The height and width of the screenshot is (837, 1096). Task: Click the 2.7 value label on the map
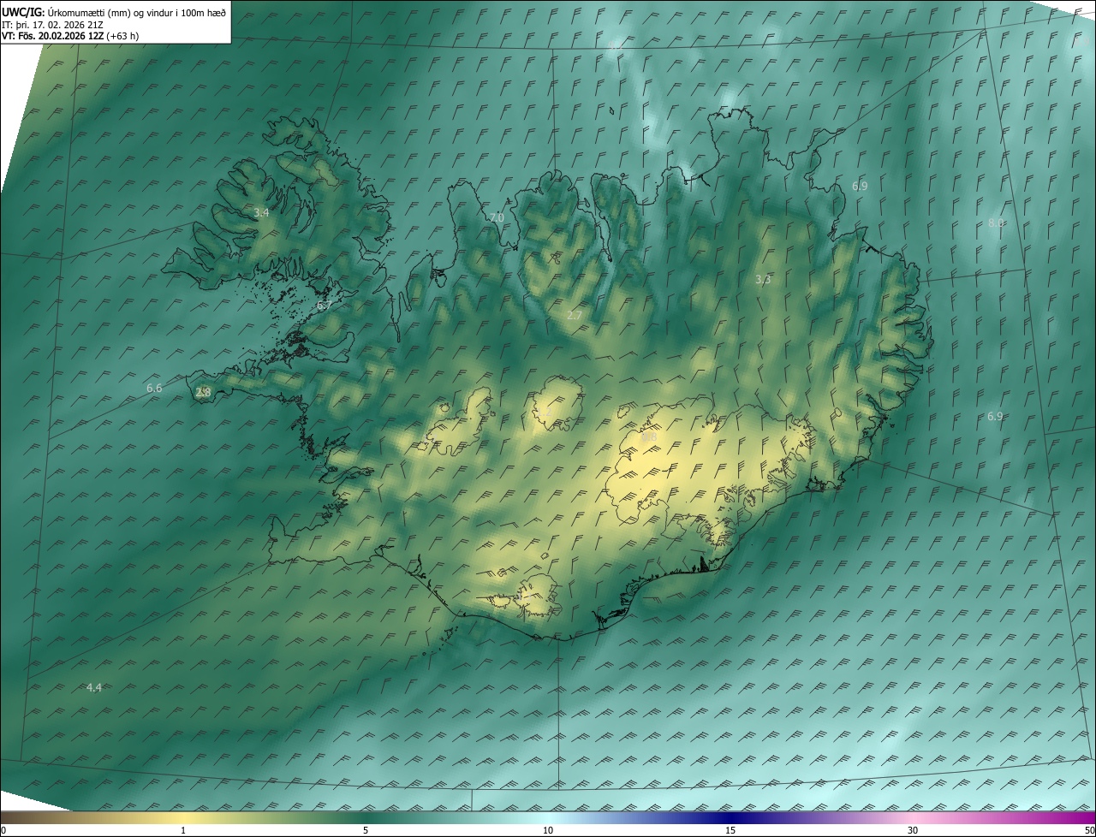575,316
